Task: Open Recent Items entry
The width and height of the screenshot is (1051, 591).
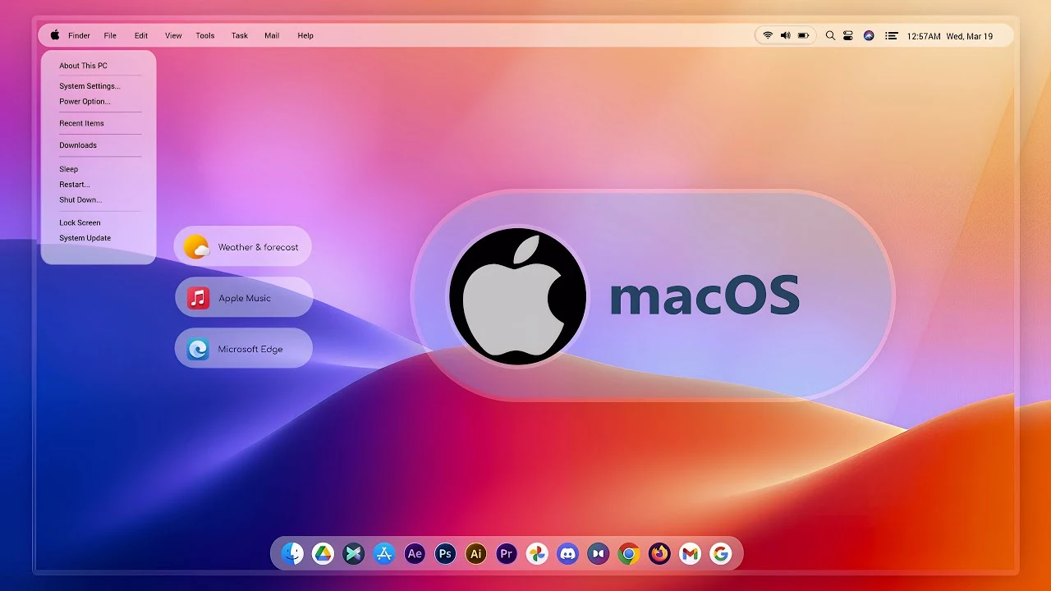Action: coord(81,123)
